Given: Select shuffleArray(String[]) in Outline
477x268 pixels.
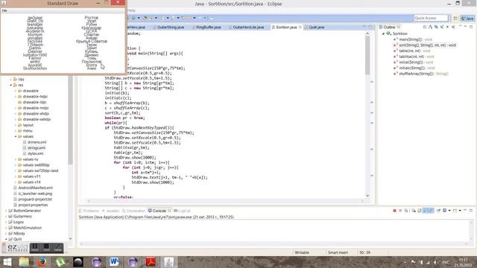Looking at the screenshot, I should pyautogui.click(x=421, y=74).
